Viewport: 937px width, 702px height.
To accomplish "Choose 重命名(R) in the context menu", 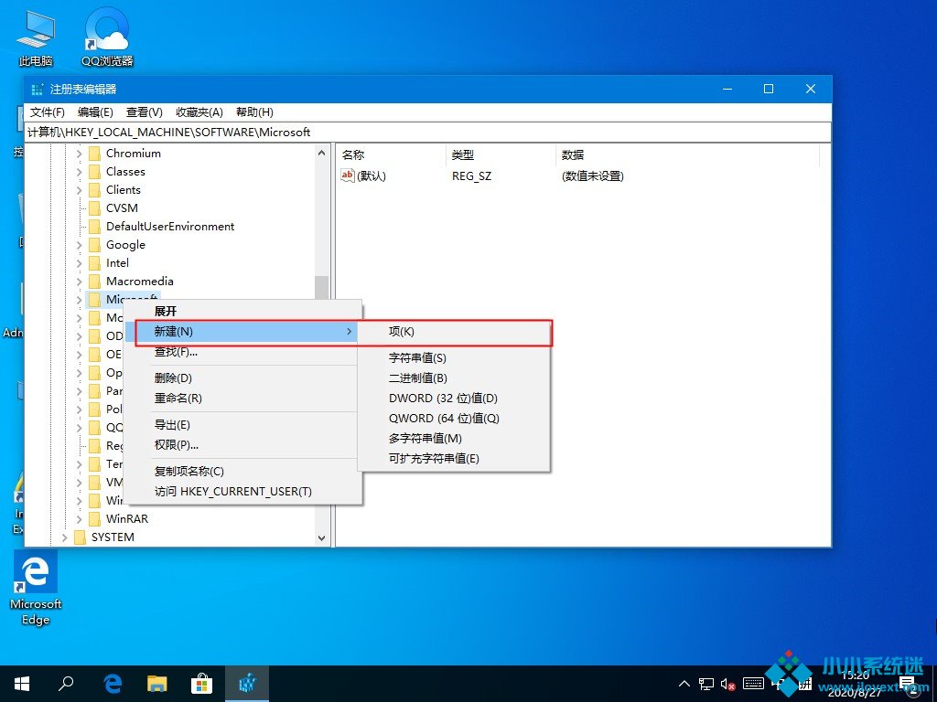I will [x=242, y=399].
